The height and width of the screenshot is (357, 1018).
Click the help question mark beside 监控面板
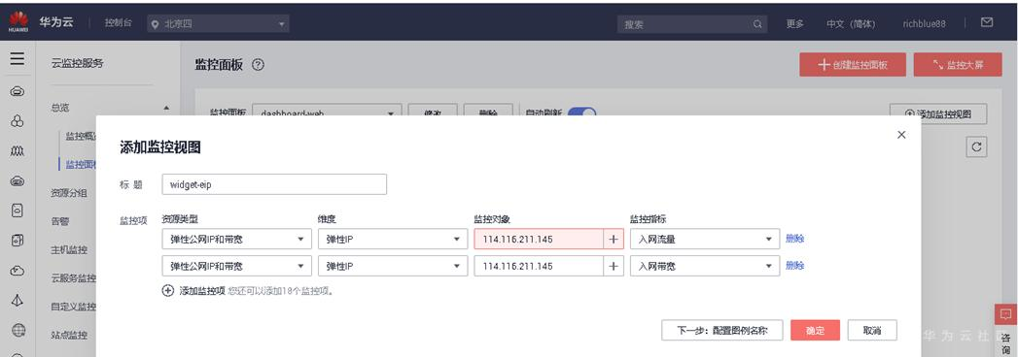point(258,65)
